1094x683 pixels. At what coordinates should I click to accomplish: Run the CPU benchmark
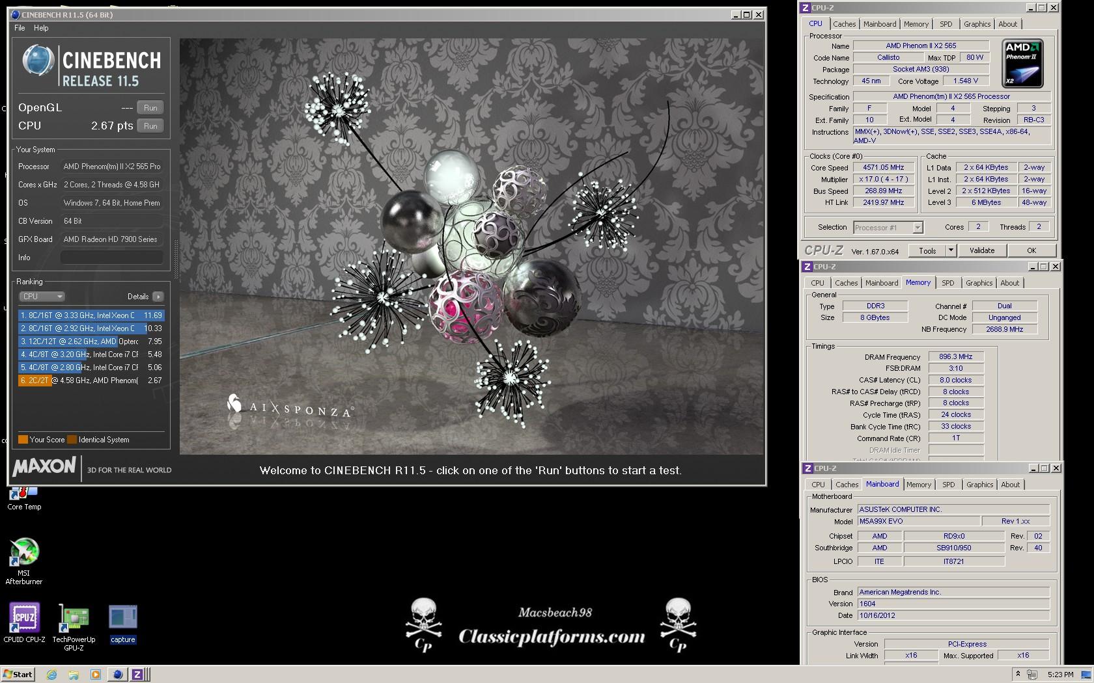pyautogui.click(x=150, y=126)
